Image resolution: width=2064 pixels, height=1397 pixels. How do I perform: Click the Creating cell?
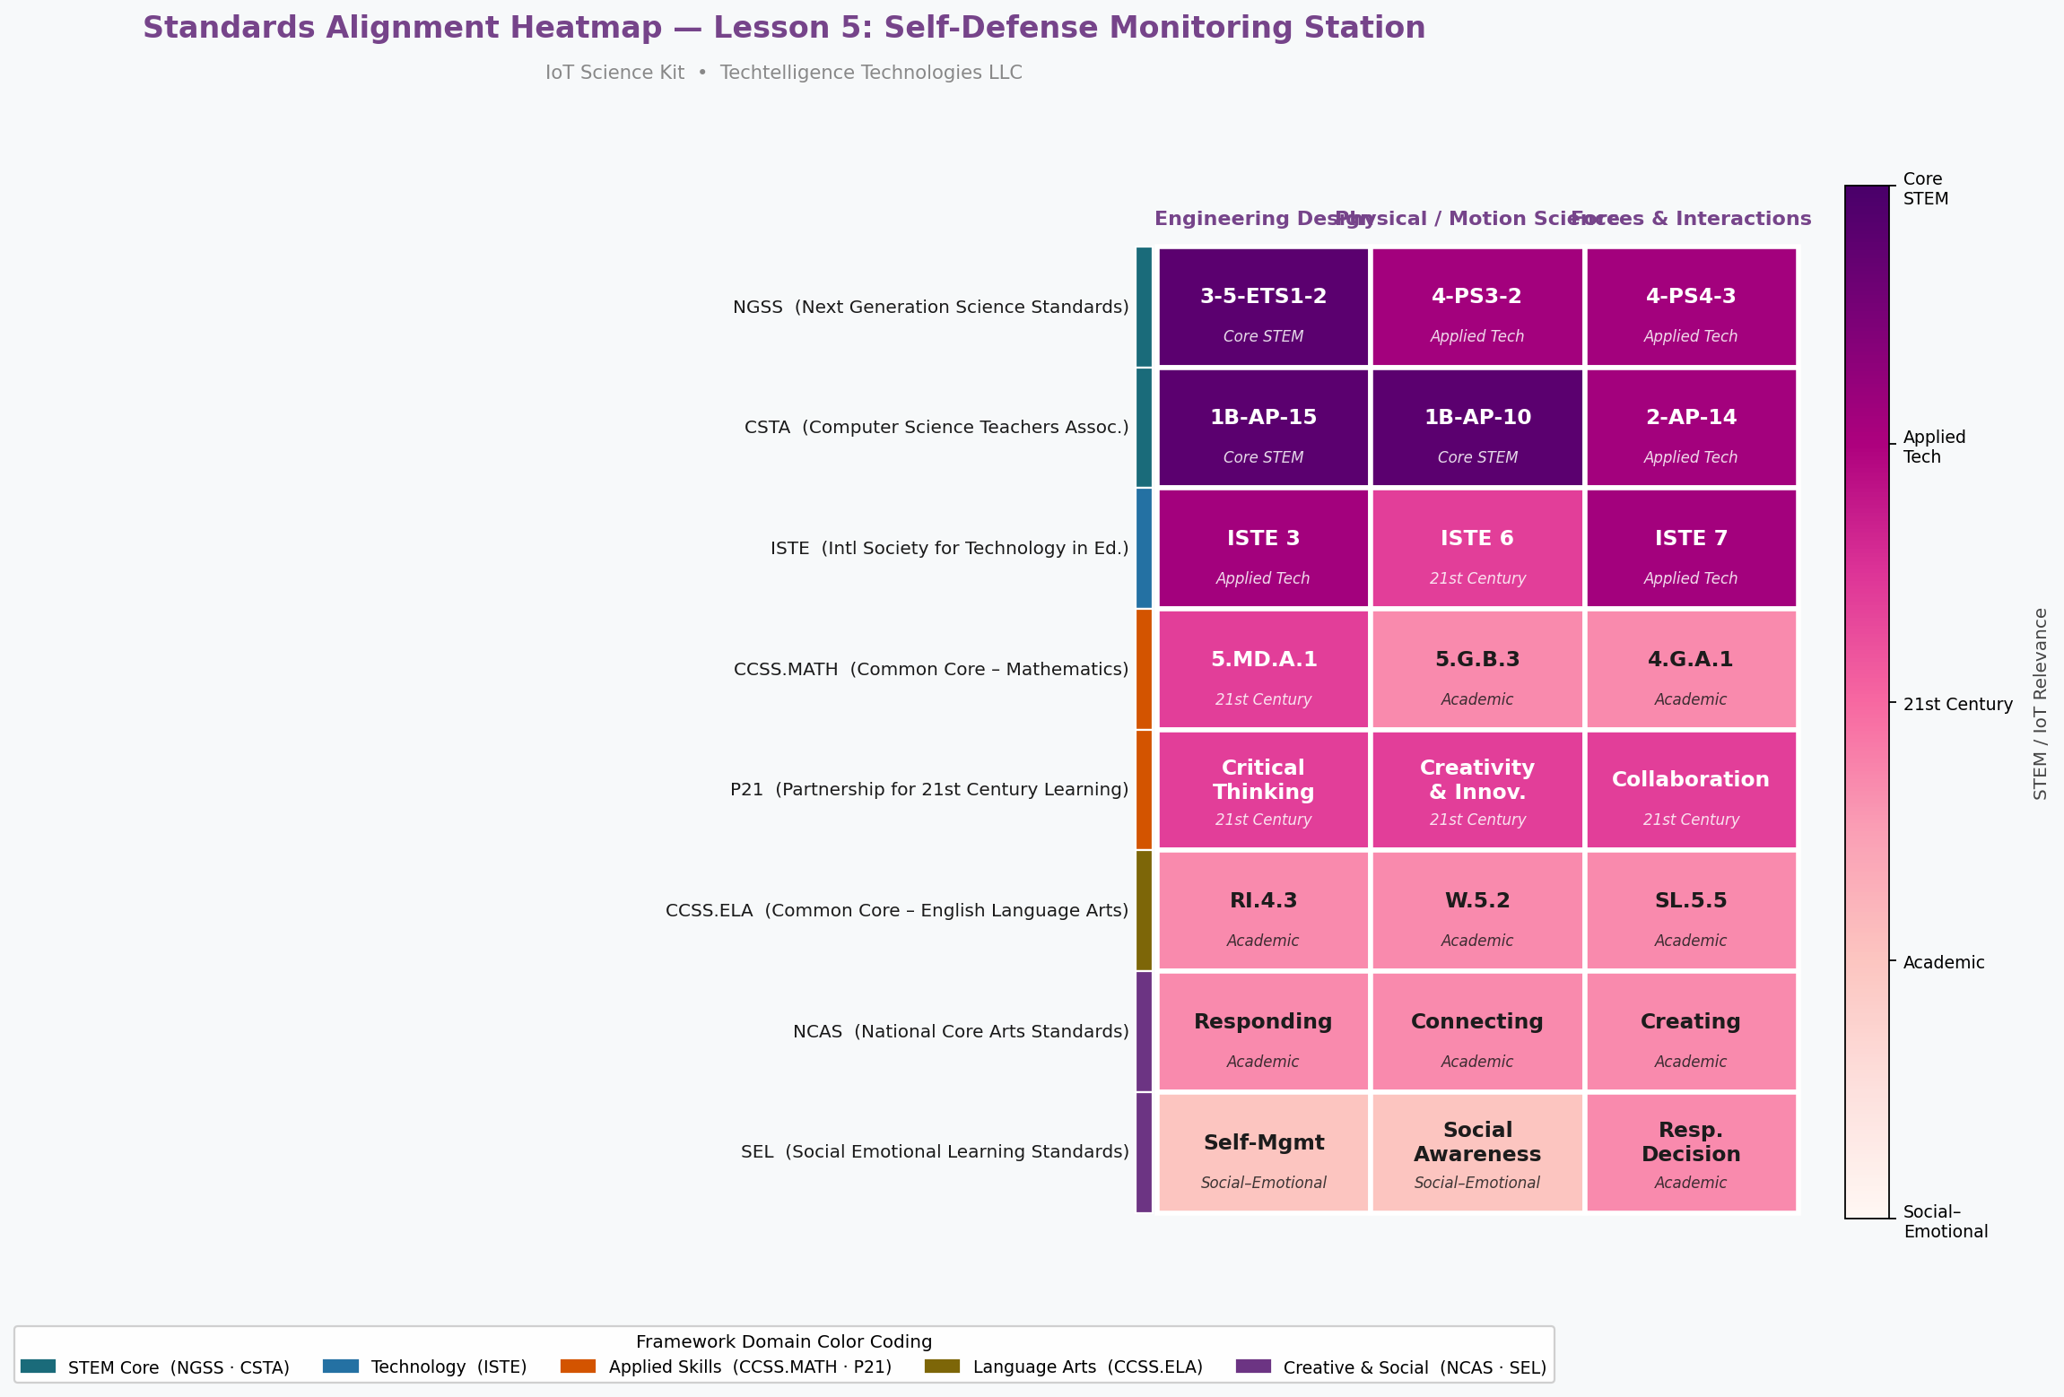coord(1691,1031)
